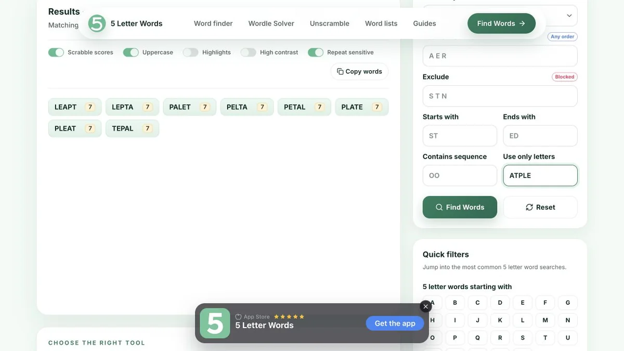Focus the A E R letters input
The height and width of the screenshot is (351, 624).
pyautogui.click(x=500, y=56)
